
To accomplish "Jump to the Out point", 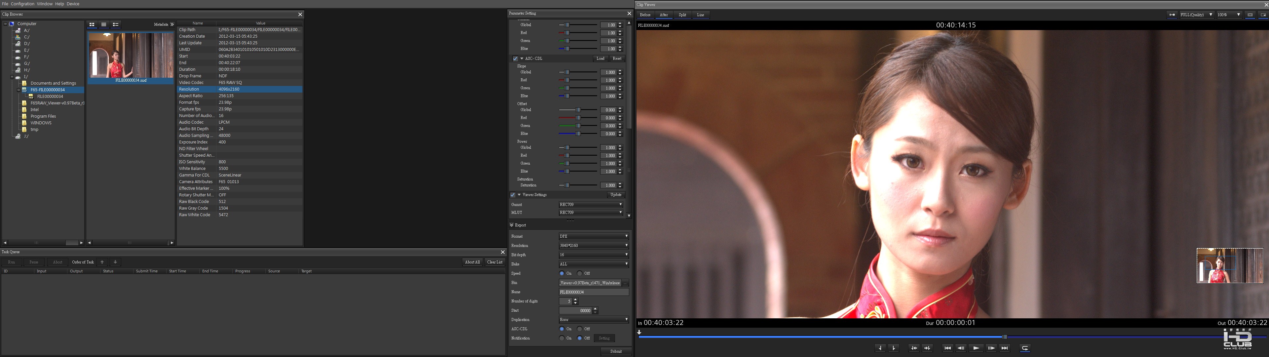I will click(928, 348).
